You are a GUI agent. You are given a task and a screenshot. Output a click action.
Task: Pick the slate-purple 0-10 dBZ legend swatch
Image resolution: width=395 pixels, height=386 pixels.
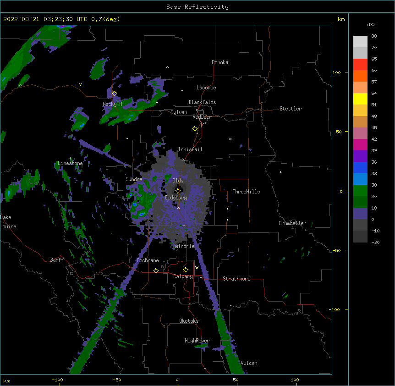pyautogui.click(x=360, y=214)
